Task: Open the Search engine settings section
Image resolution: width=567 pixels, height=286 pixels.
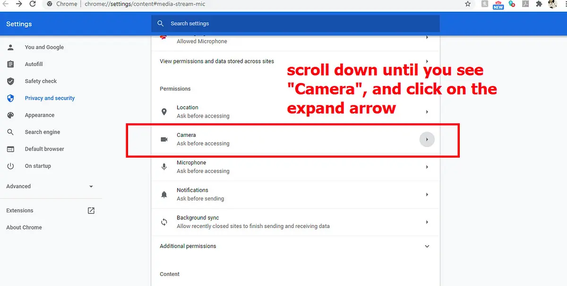Action: click(43, 132)
